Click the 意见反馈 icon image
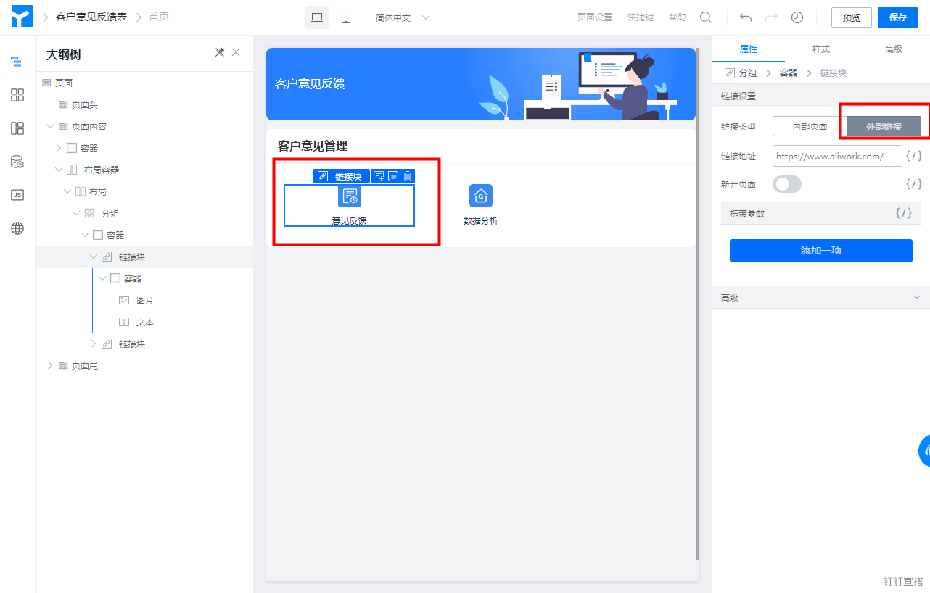The width and height of the screenshot is (930, 593). (x=350, y=196)
